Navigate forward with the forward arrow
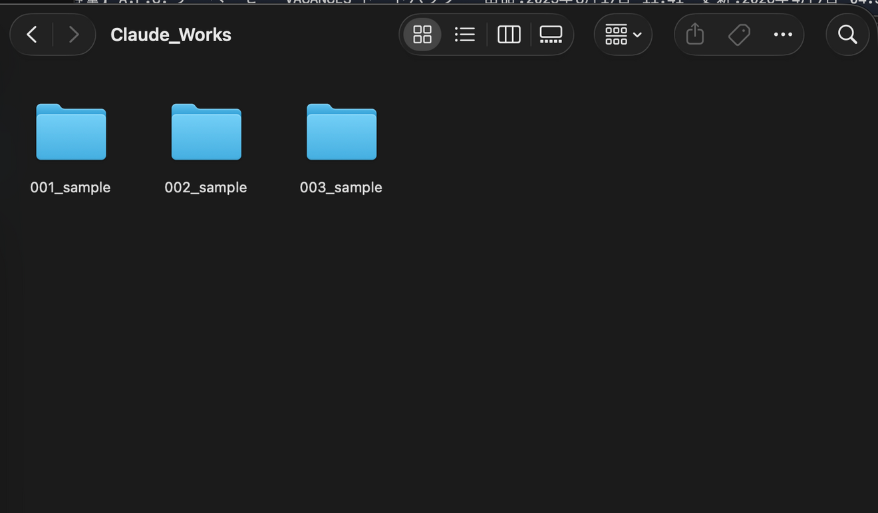This screenshot has height=513, width=878. [74, 34]
